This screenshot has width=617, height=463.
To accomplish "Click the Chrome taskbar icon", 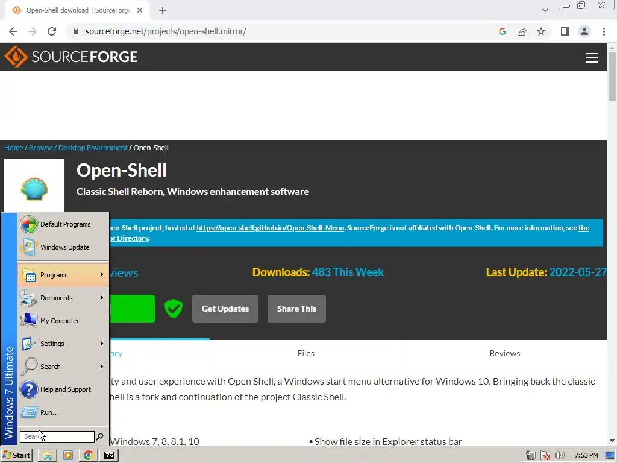I will coord(88,456).
